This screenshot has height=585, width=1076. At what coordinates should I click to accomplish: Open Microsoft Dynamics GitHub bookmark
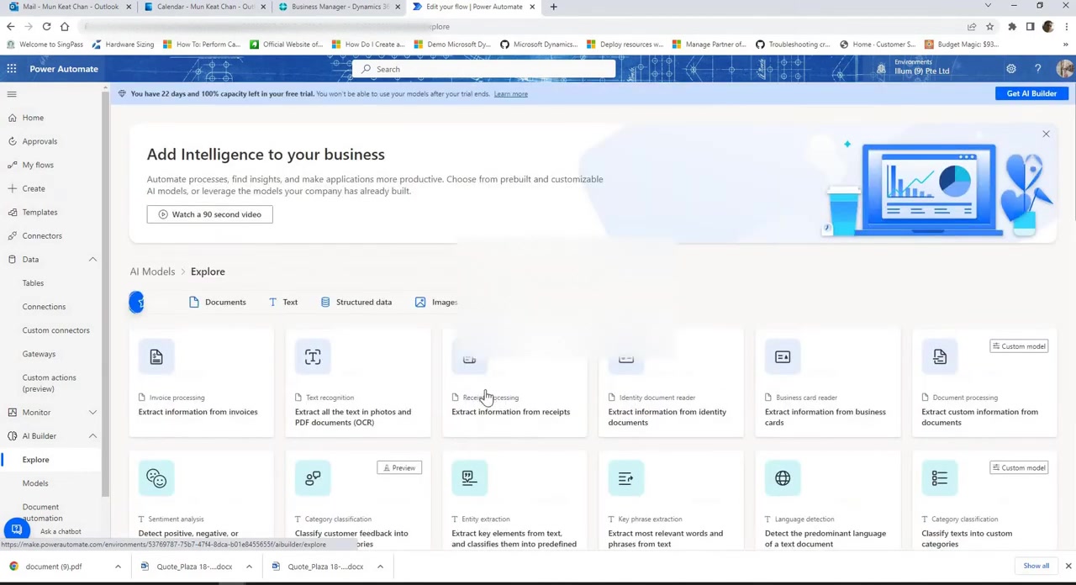point(537,45)
